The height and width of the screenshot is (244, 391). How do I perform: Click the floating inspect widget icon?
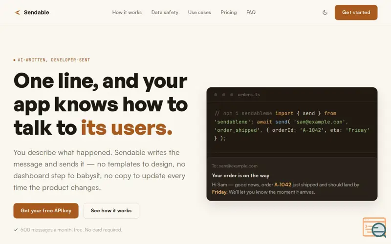374,227
